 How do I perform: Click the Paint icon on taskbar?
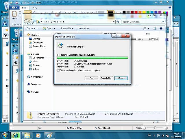click(x=50, y=136)
